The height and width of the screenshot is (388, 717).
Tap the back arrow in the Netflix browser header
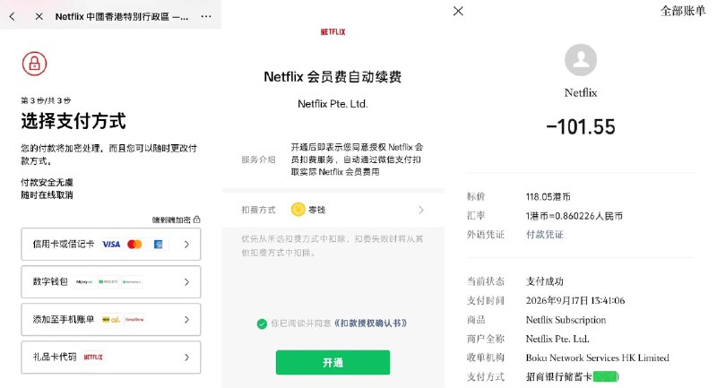point(12,16)
